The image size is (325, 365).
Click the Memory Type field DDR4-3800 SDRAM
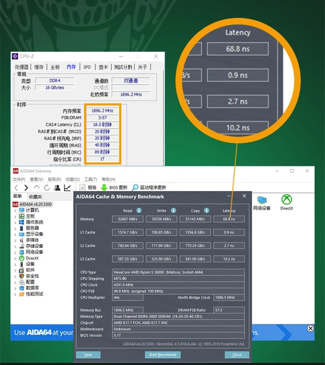pyautogui.click(x=178, y=316)
